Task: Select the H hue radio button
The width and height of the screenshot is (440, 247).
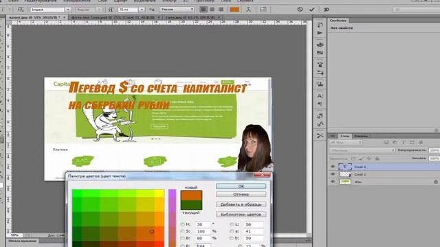Action: 182,224
